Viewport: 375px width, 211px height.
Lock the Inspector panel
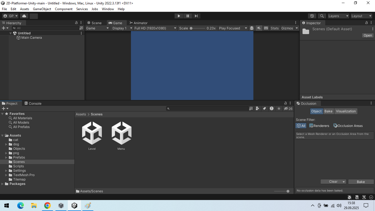coord(366,23)
